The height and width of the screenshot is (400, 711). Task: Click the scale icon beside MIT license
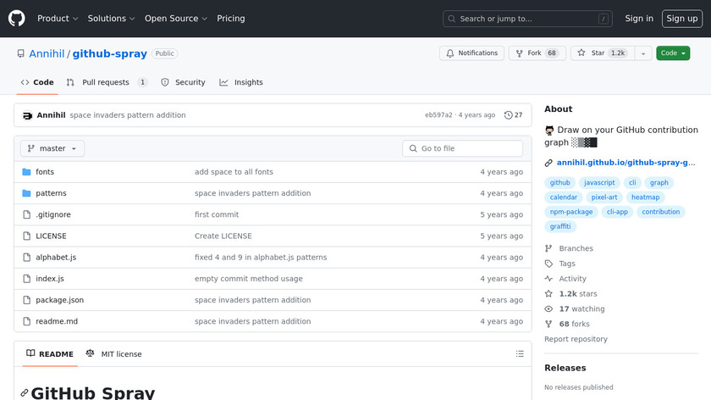[x=90, y=353]
